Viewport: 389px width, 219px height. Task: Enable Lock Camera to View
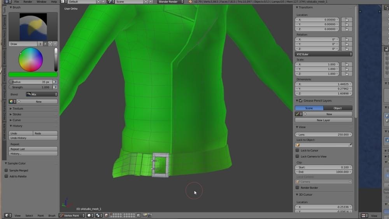tap(297, 156)
